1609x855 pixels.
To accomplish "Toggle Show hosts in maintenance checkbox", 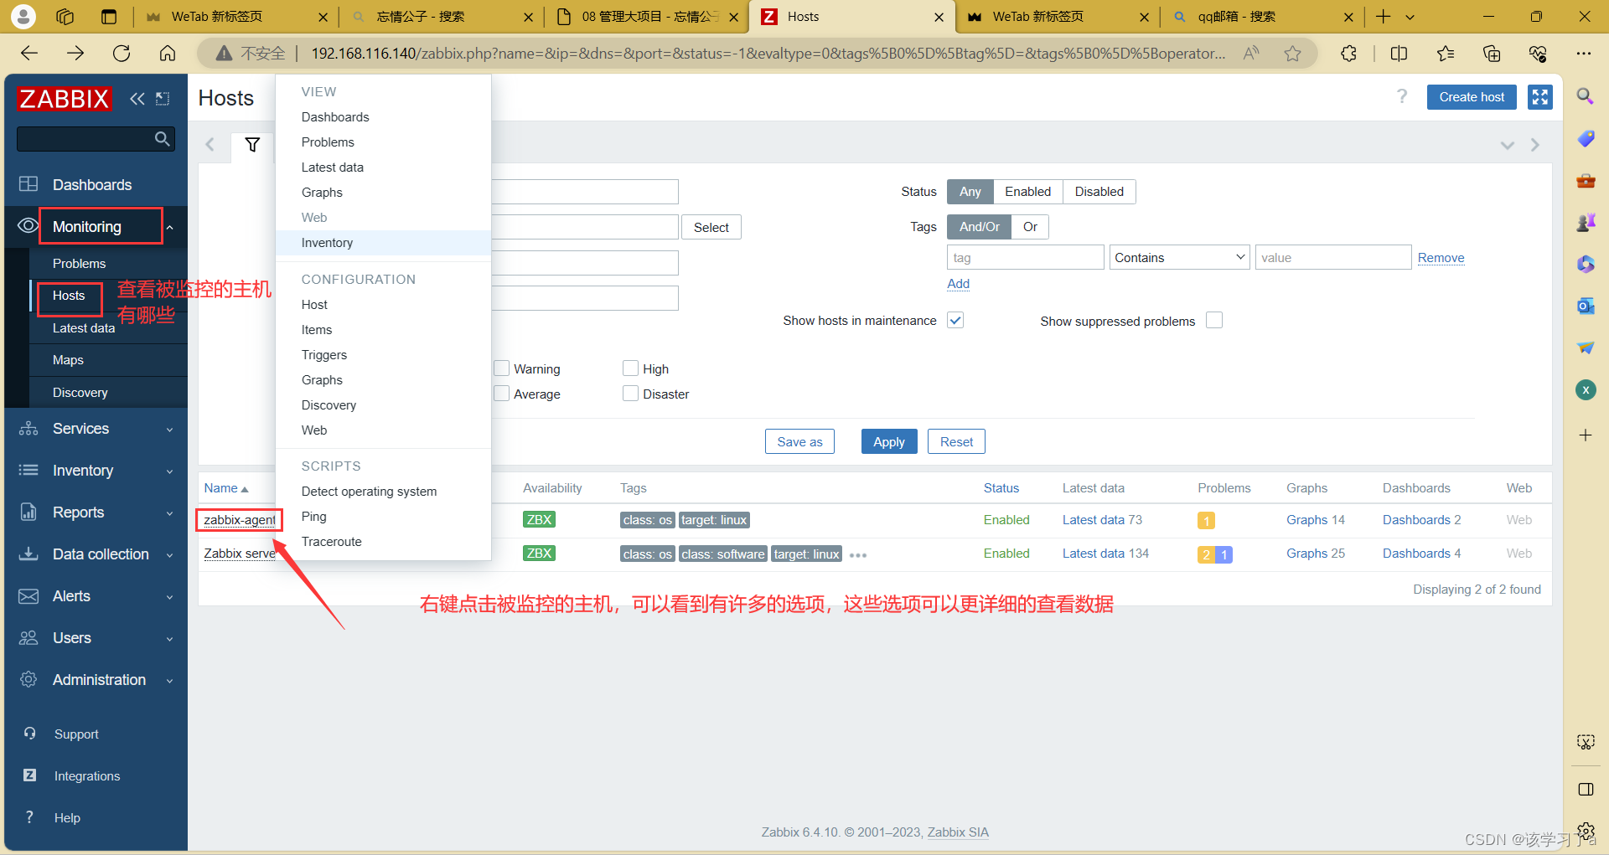I will (x=955, y=320).
